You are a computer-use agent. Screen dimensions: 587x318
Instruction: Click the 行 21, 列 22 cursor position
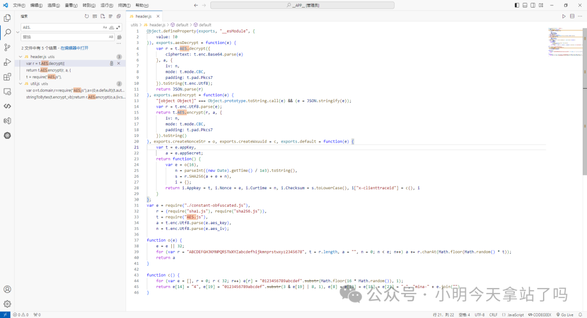(444, 315)
